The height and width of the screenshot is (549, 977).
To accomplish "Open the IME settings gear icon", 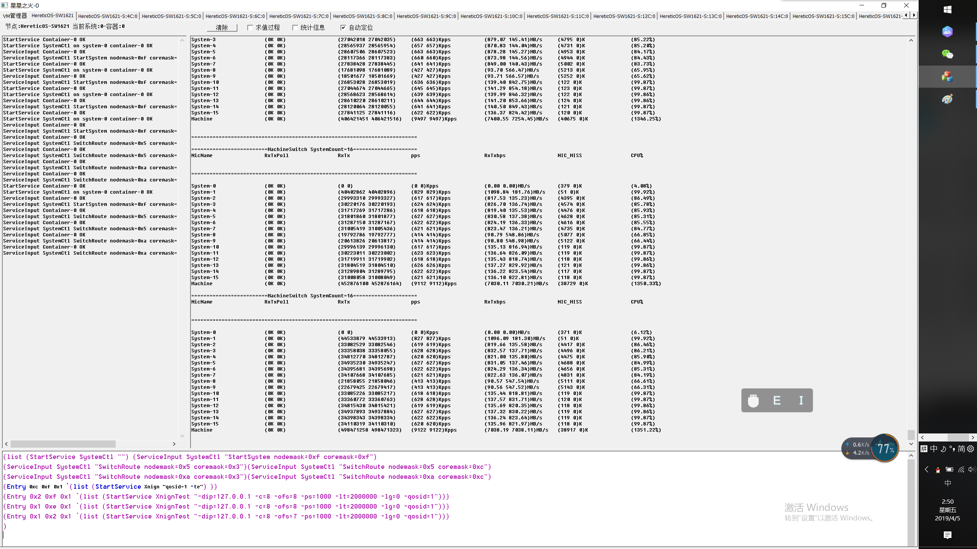I will (971, 449).
